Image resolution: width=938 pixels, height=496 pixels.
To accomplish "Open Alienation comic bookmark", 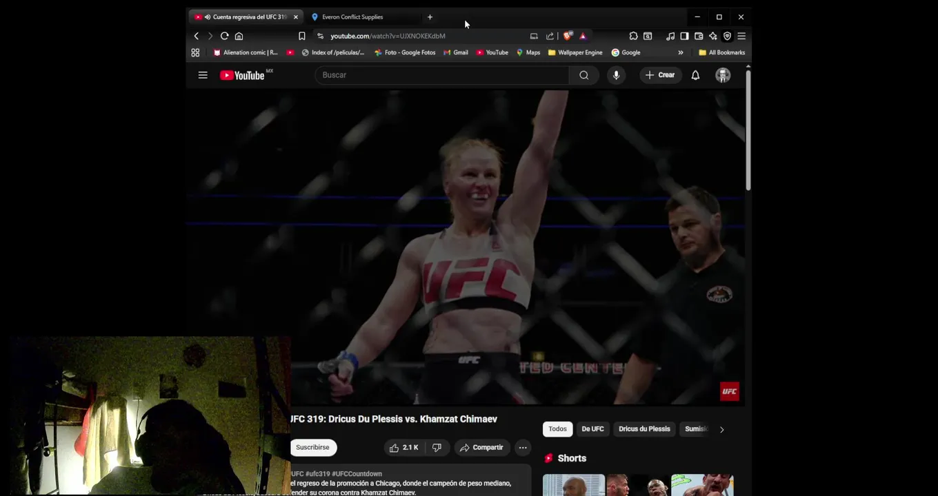I will tap(246, 52).
